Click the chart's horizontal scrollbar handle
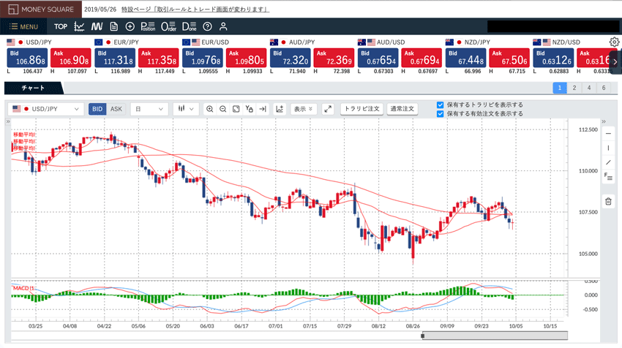 point(422,336)
